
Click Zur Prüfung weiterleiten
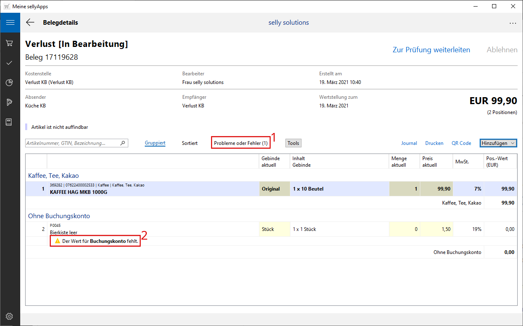coord(431,50)
